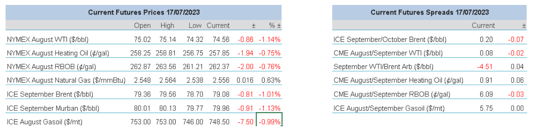Click the NYMEX August WTI row label
This screenshot has height=136, width=533.
tap(48, 40)
